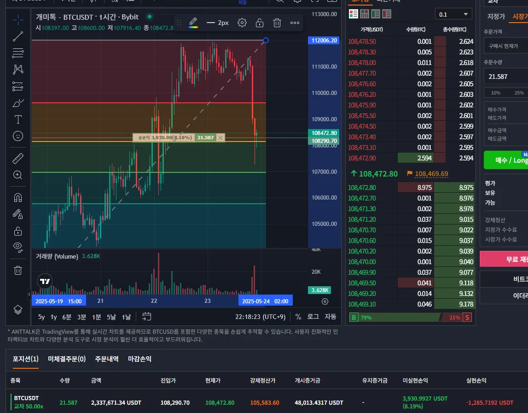This screenshot has height=413, width=528.
Task: Collapse the left drawing toolbar arrow
Action: click(x=29, y=294)
